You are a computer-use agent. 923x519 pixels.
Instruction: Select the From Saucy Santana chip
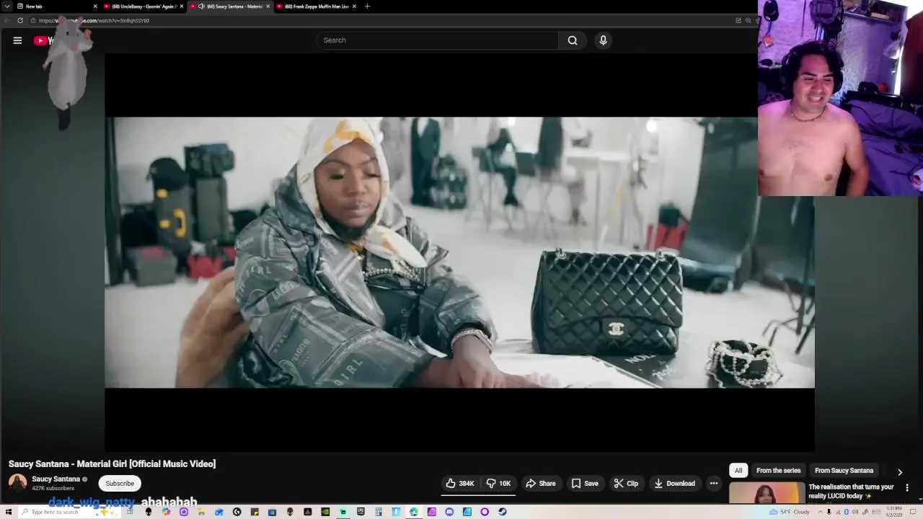click(844, 471)
